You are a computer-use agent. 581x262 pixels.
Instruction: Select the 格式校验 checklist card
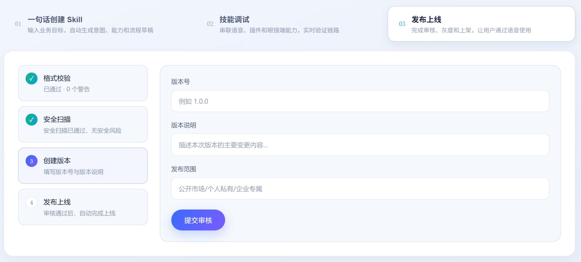[x=83, y=83]
